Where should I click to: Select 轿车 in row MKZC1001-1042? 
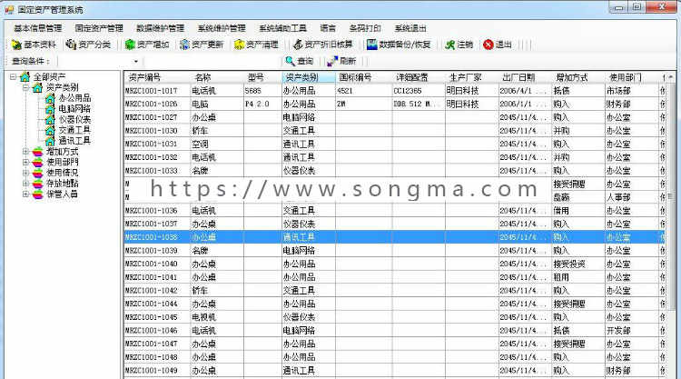click(217, 291)
